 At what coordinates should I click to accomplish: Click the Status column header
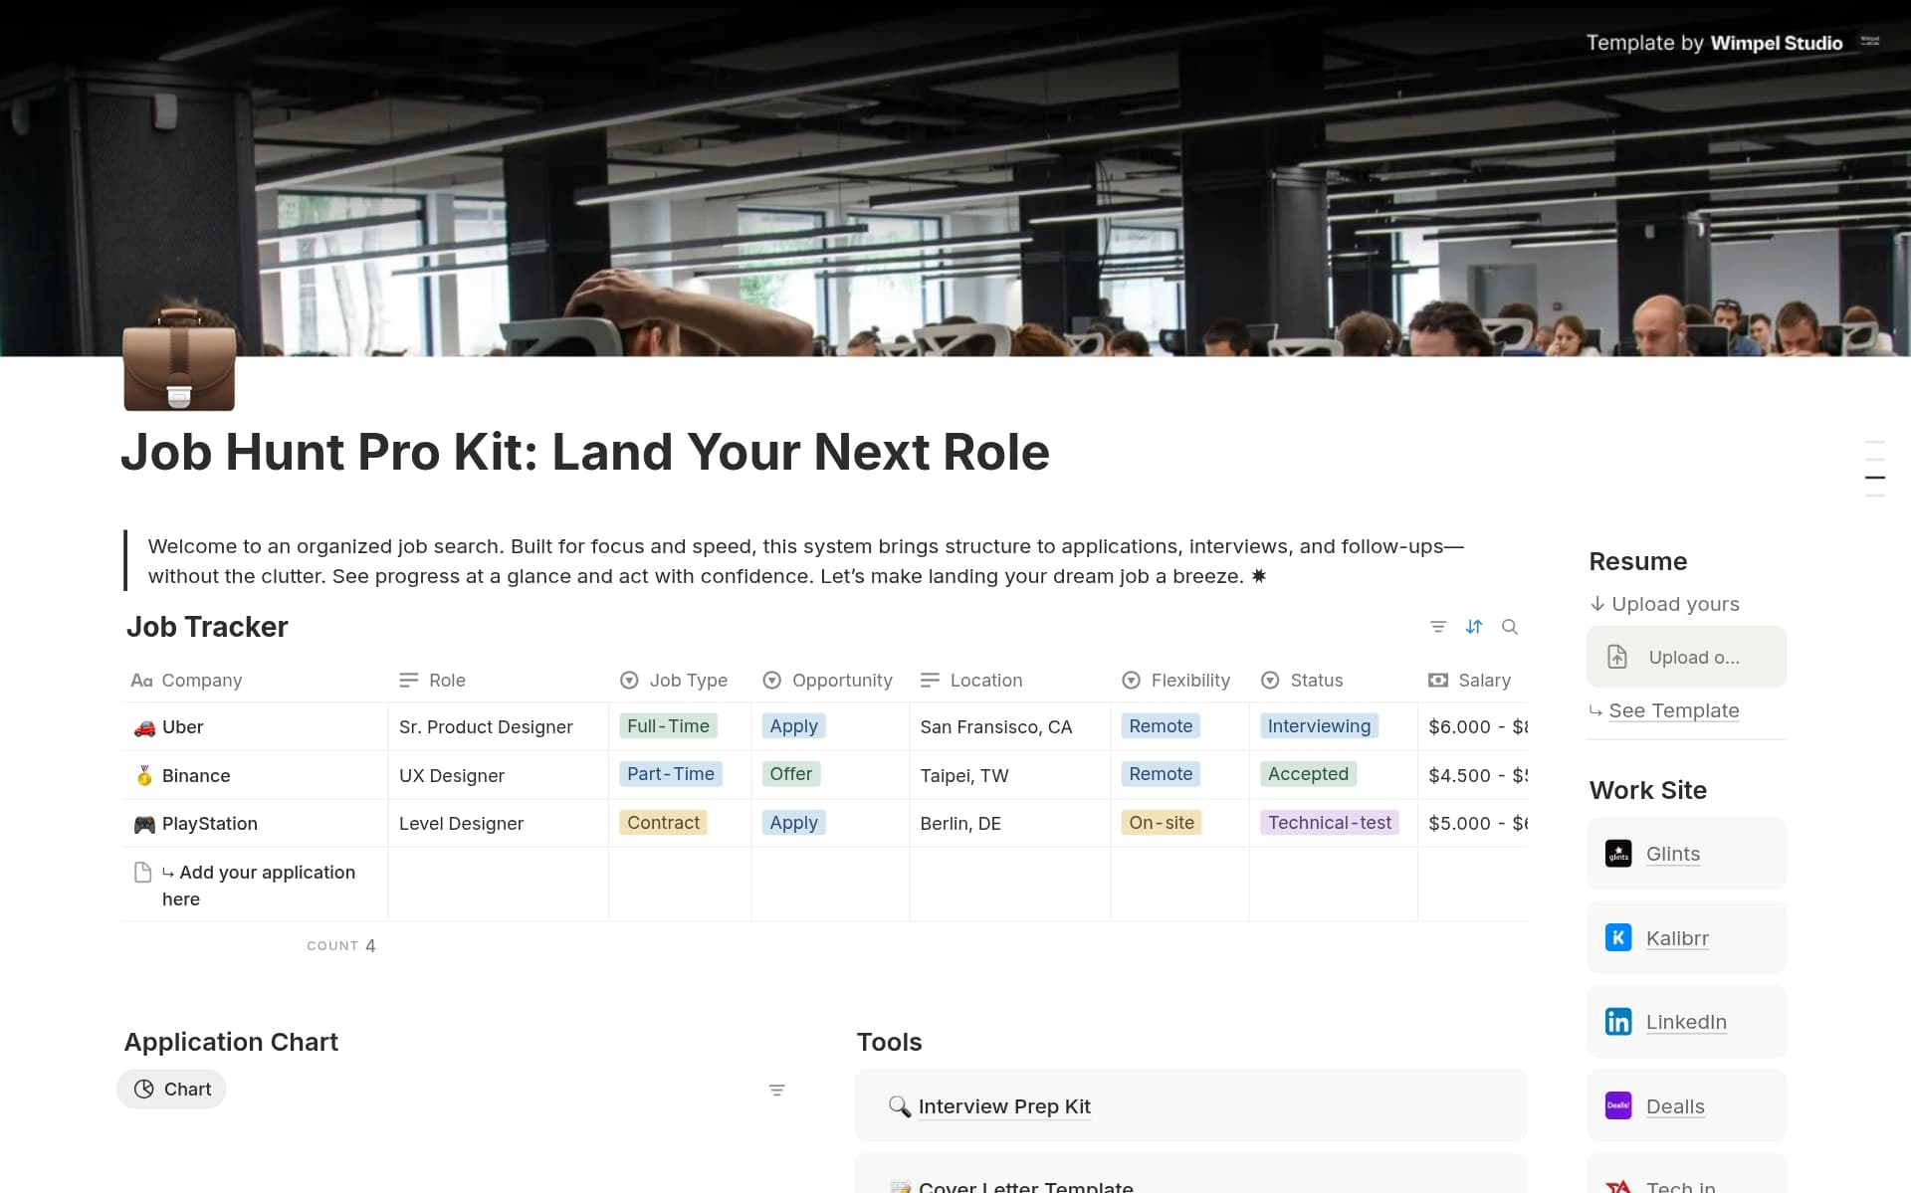pos(1315,681)
